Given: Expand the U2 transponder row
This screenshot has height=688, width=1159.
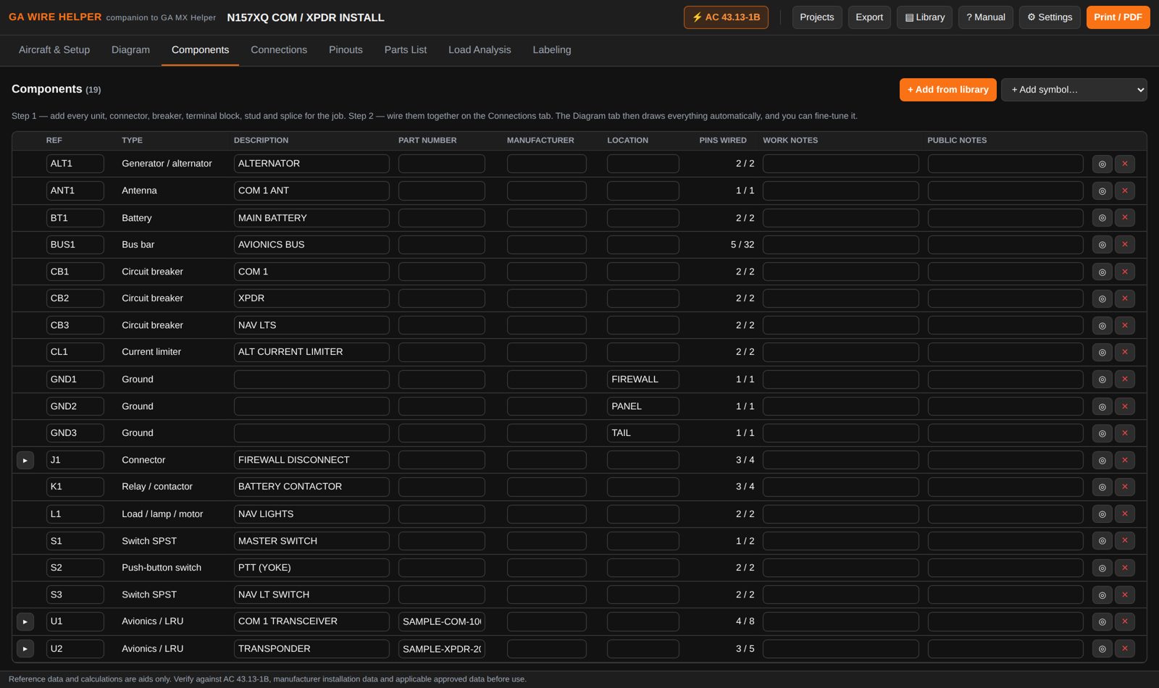Looking at the screenshot, I should pos(25,648).
